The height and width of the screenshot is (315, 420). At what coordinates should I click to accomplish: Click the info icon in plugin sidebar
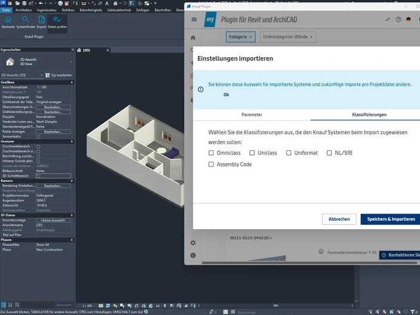pos(193,255)
